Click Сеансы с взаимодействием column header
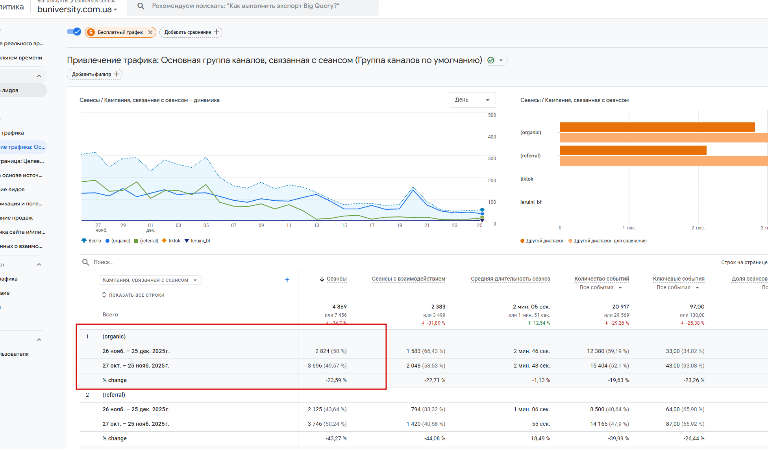Screen dimensions: 768x449 (x=408, y=279)
